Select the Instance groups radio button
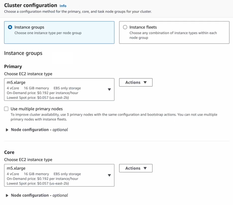This screenshot has width=233, height=205. (x=10, y=27)
